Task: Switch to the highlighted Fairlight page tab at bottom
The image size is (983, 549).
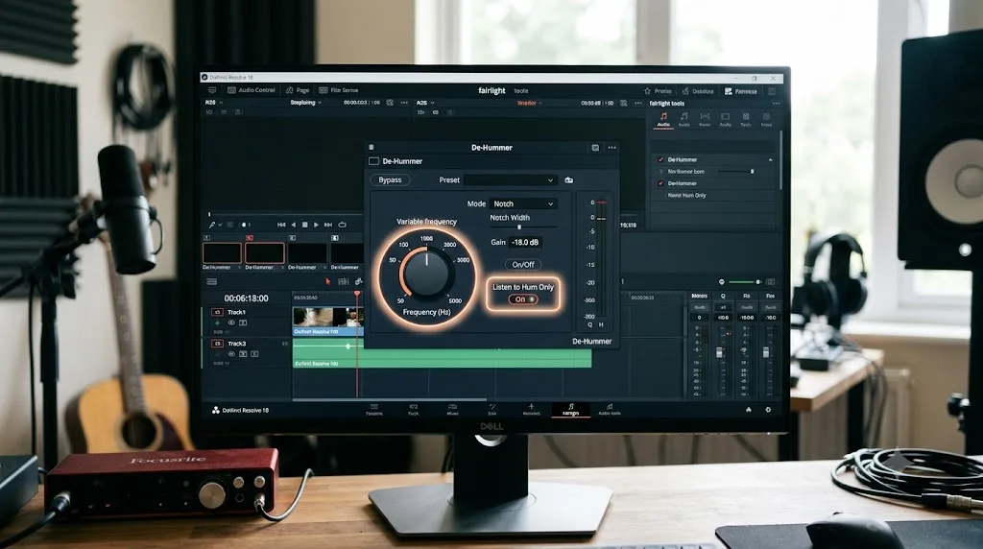Action: pos(570,410)
